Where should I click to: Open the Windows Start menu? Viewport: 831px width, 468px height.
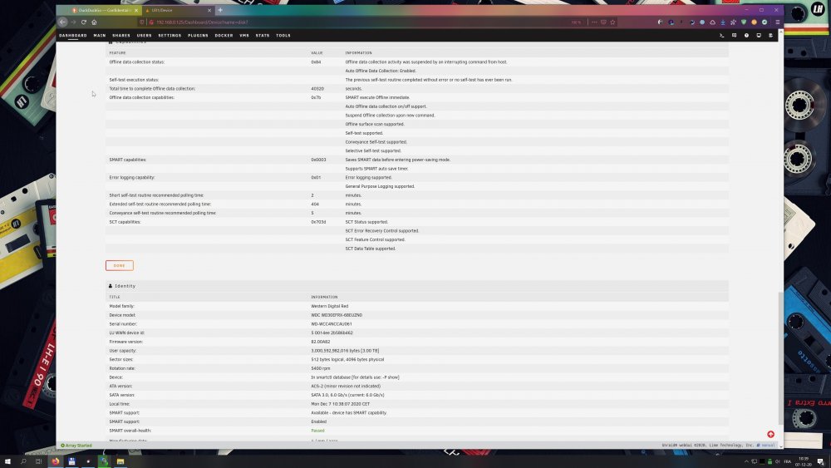pos(7,461)
